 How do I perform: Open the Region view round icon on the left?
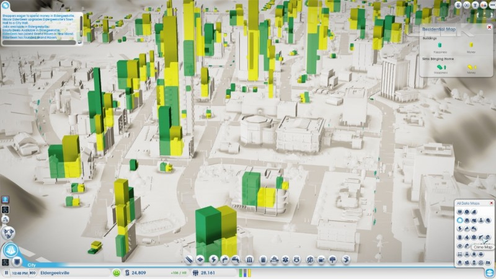(x=8, y=233)
